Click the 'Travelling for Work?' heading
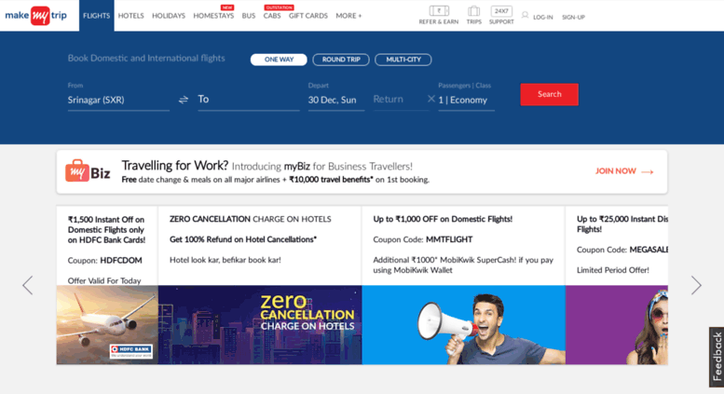This screenshot has height=394, width=724. 175,165
